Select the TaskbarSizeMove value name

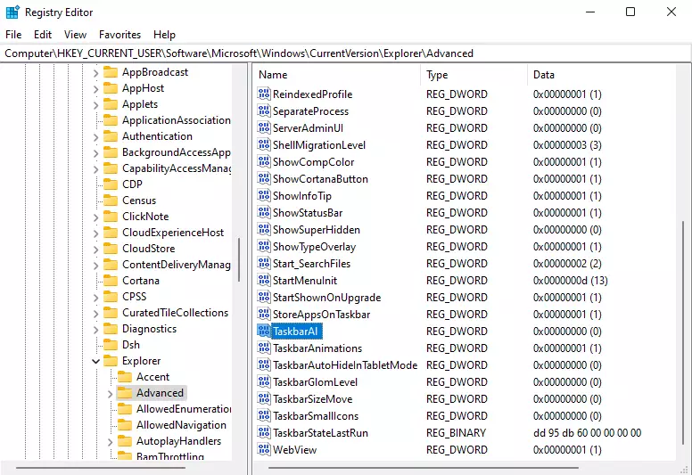(x=312, y=399)
